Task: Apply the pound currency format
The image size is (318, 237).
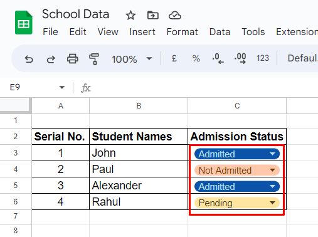Action: [174, 58]
